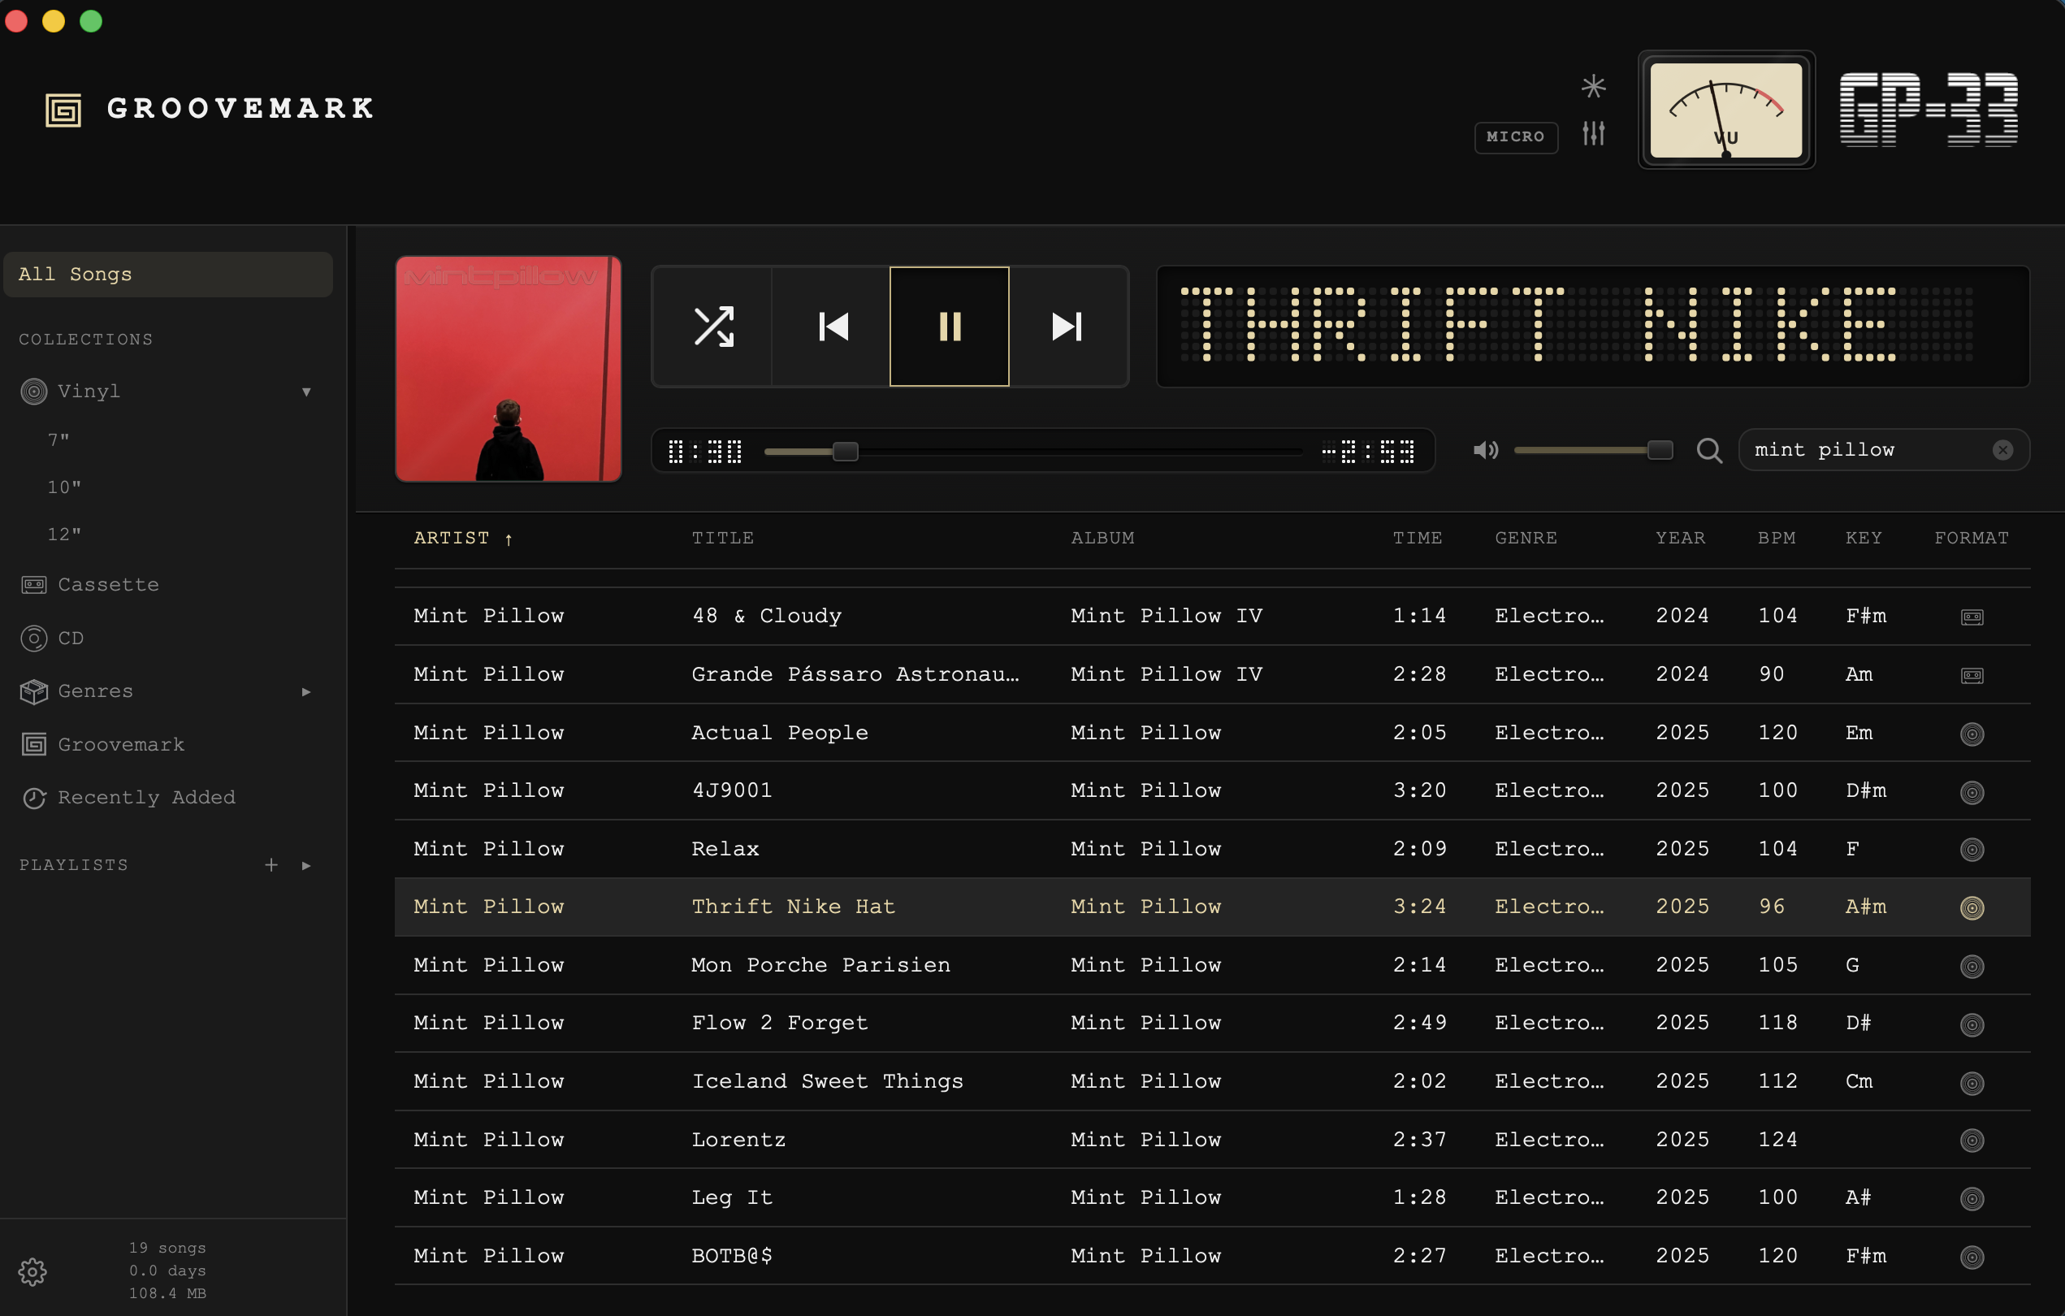Toggle the MICRO mode button
This screenshot has width=2065, height=1316.
(1515, 137)
